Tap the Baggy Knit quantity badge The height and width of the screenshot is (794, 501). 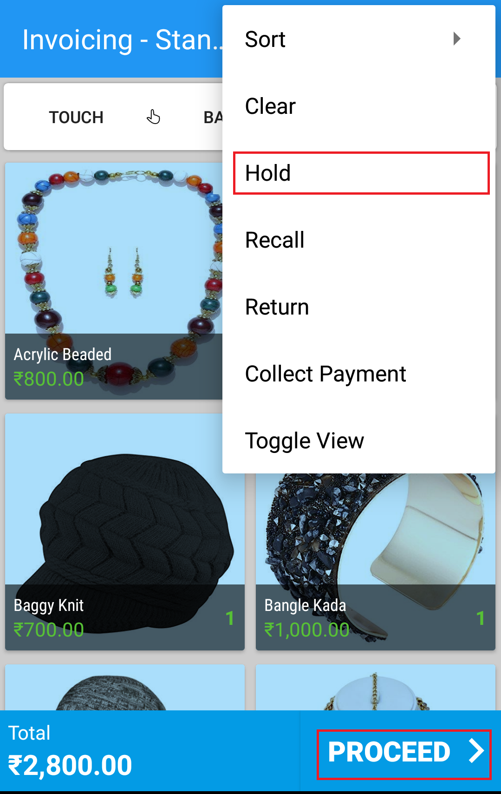pyautogui.click(x=230, y=618)
